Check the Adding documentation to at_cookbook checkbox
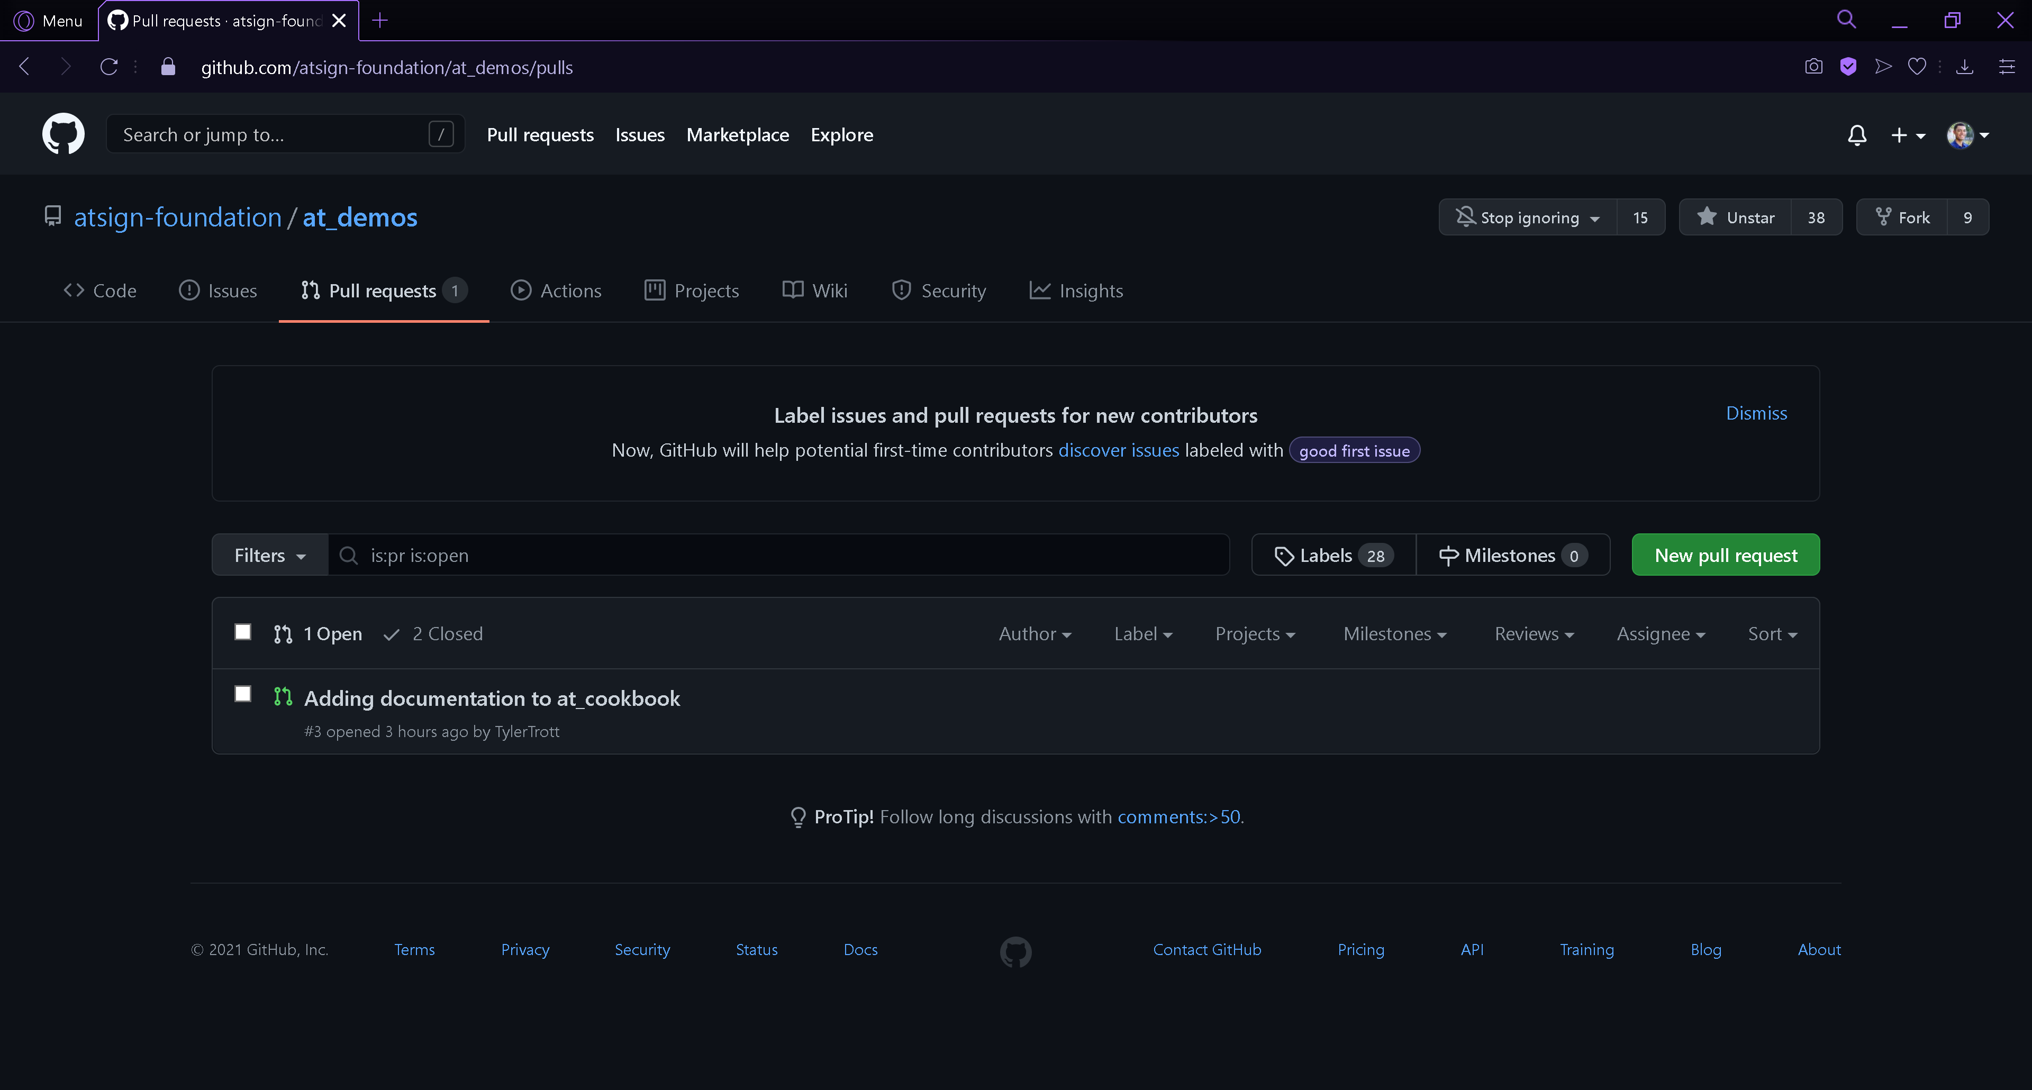 (243, 693)
